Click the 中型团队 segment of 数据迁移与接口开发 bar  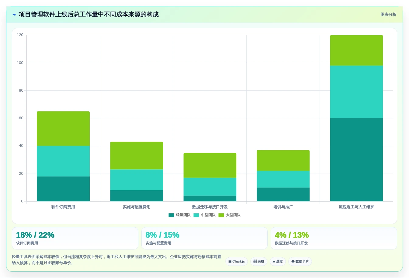pyautogui.click(x=210, y=187)
